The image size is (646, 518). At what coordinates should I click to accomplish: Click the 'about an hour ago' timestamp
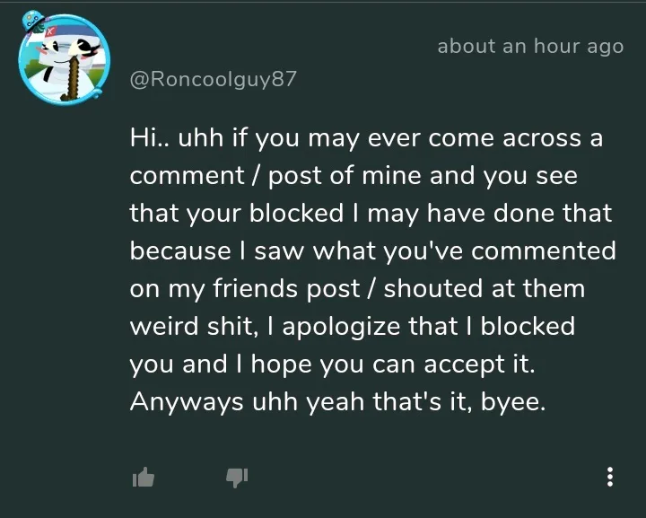point(530,46)
